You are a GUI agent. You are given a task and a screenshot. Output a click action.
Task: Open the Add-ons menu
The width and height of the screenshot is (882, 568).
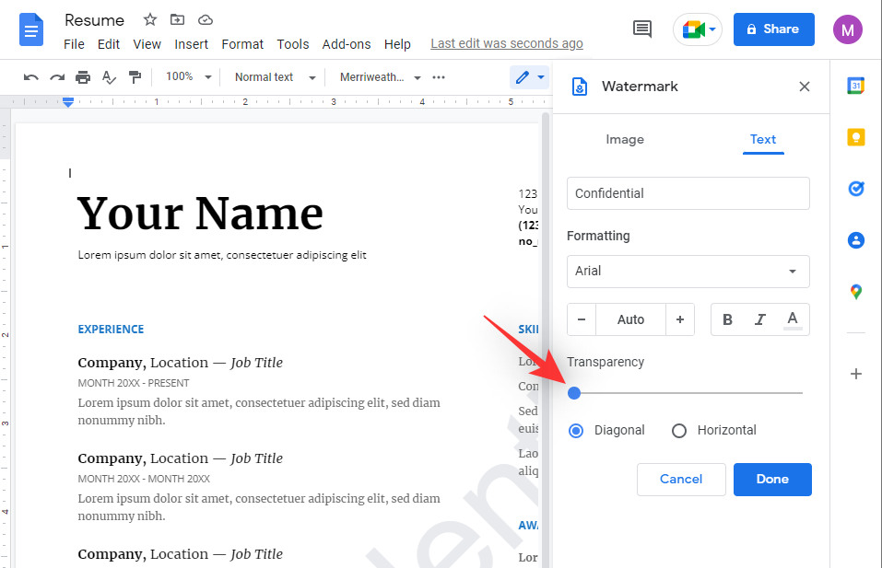[346, 44]
